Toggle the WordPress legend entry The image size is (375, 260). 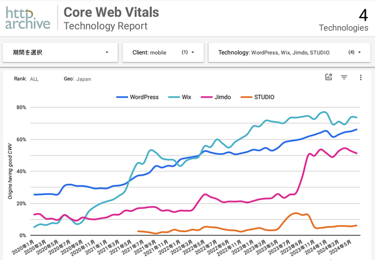click(137, 97)
